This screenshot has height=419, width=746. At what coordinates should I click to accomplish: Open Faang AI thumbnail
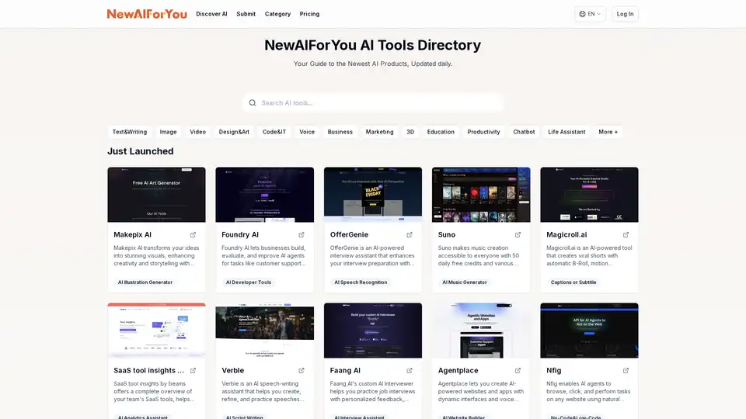coord(373,331)
